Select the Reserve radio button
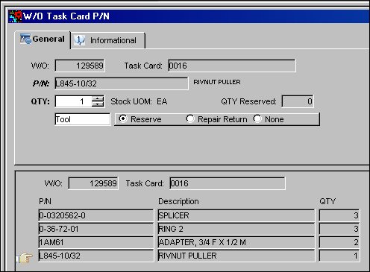The image size is (370, 272). point(123,118)
